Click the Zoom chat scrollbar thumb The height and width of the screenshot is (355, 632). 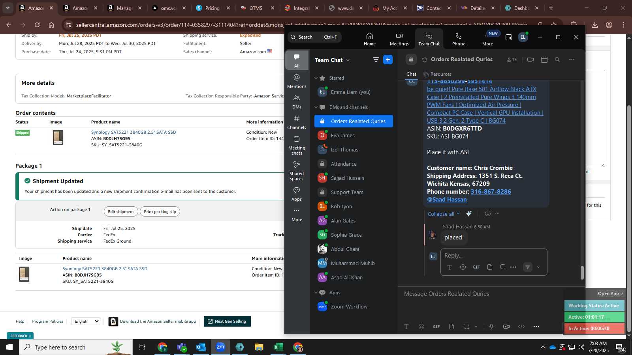(582, 273)
